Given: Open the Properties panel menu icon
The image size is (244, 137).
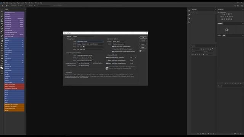Looking at the screenshot, I should click(x=215, y=10).
